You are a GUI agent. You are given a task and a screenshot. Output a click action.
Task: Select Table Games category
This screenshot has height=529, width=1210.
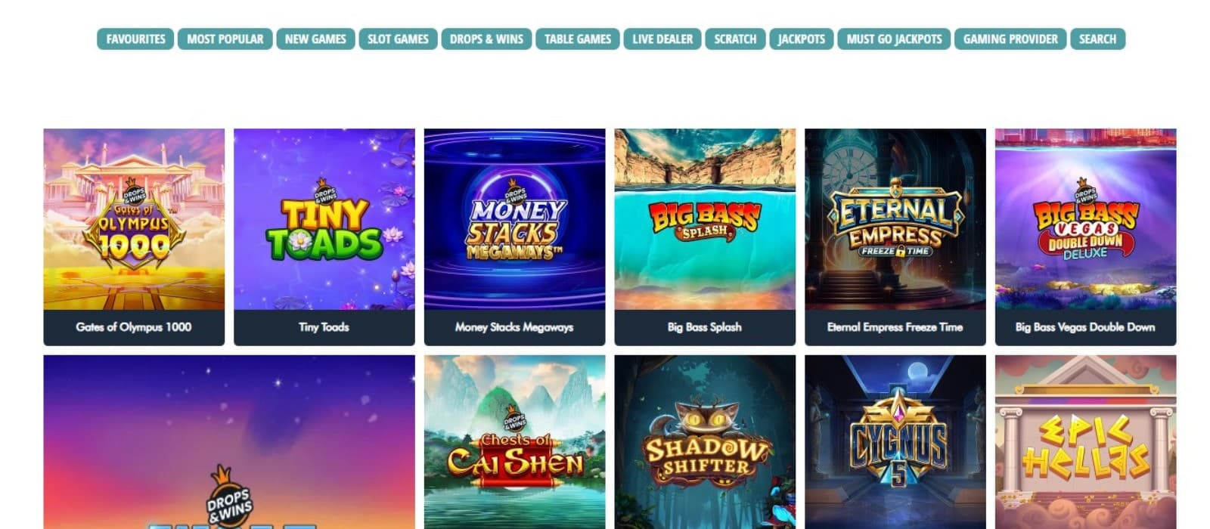578,39
